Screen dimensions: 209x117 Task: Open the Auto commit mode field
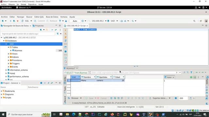point(75,21)
